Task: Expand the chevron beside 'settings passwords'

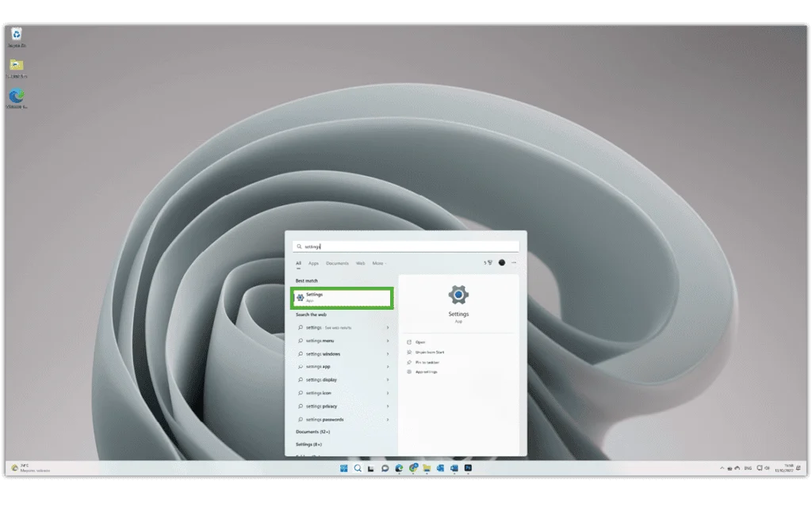Action: (387, 420)
